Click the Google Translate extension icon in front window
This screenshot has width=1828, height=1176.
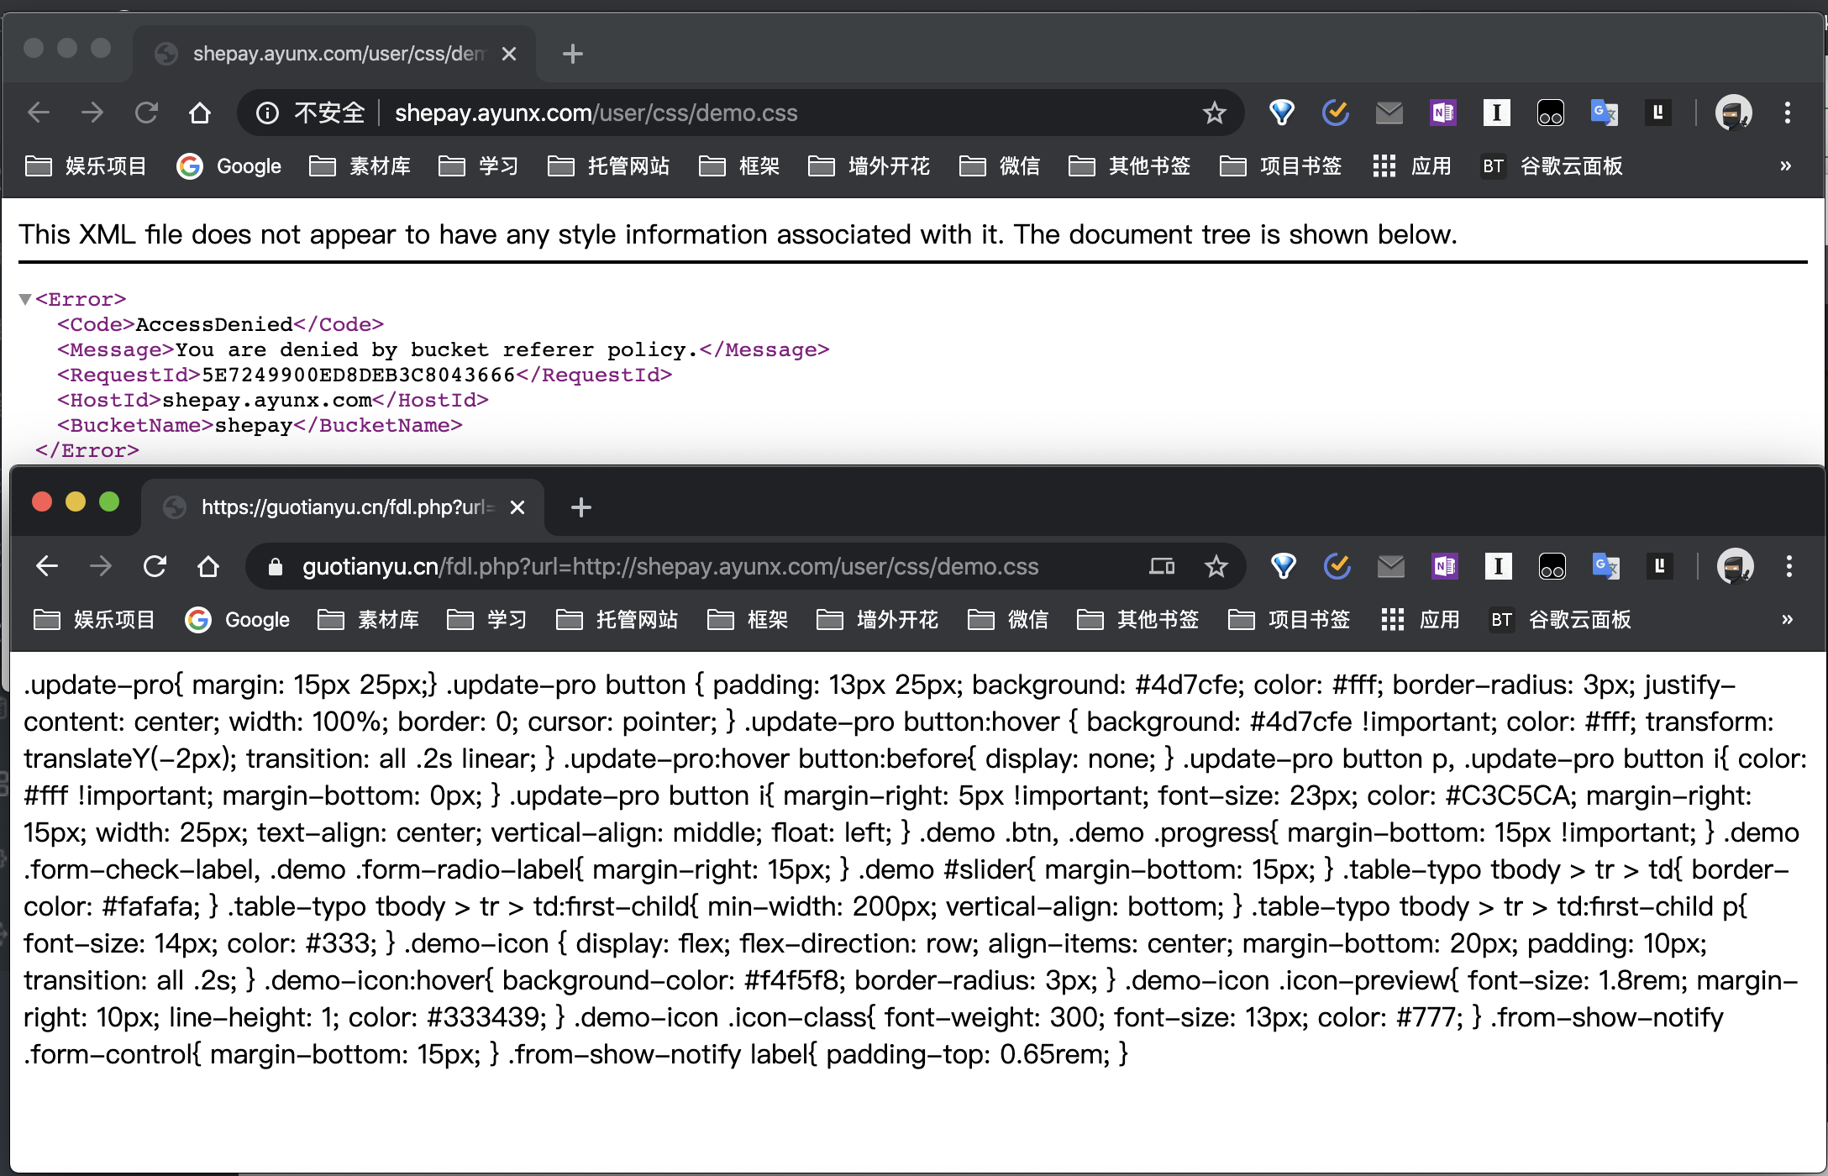(x=1605, y=567)
